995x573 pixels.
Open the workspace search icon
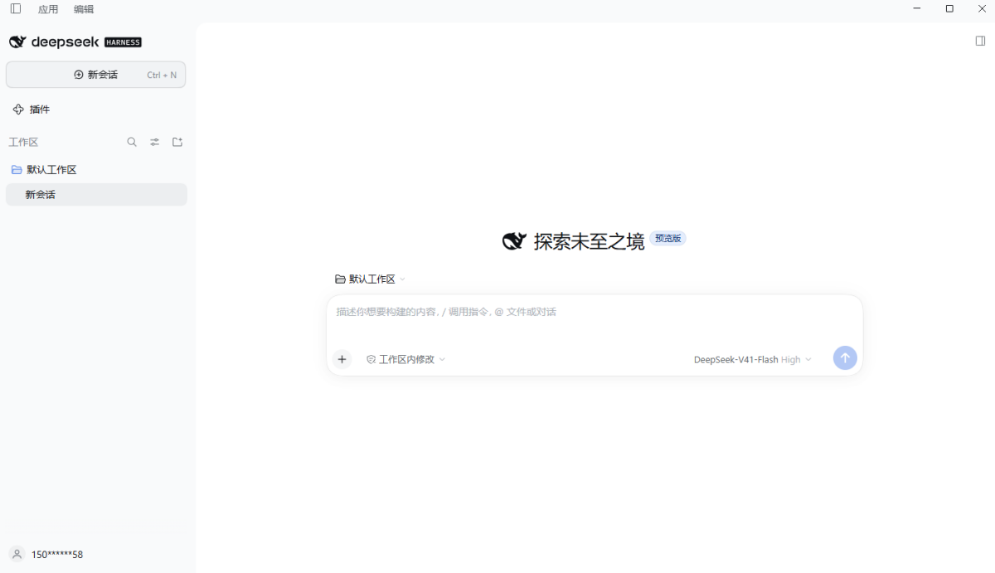click(132, 142)
